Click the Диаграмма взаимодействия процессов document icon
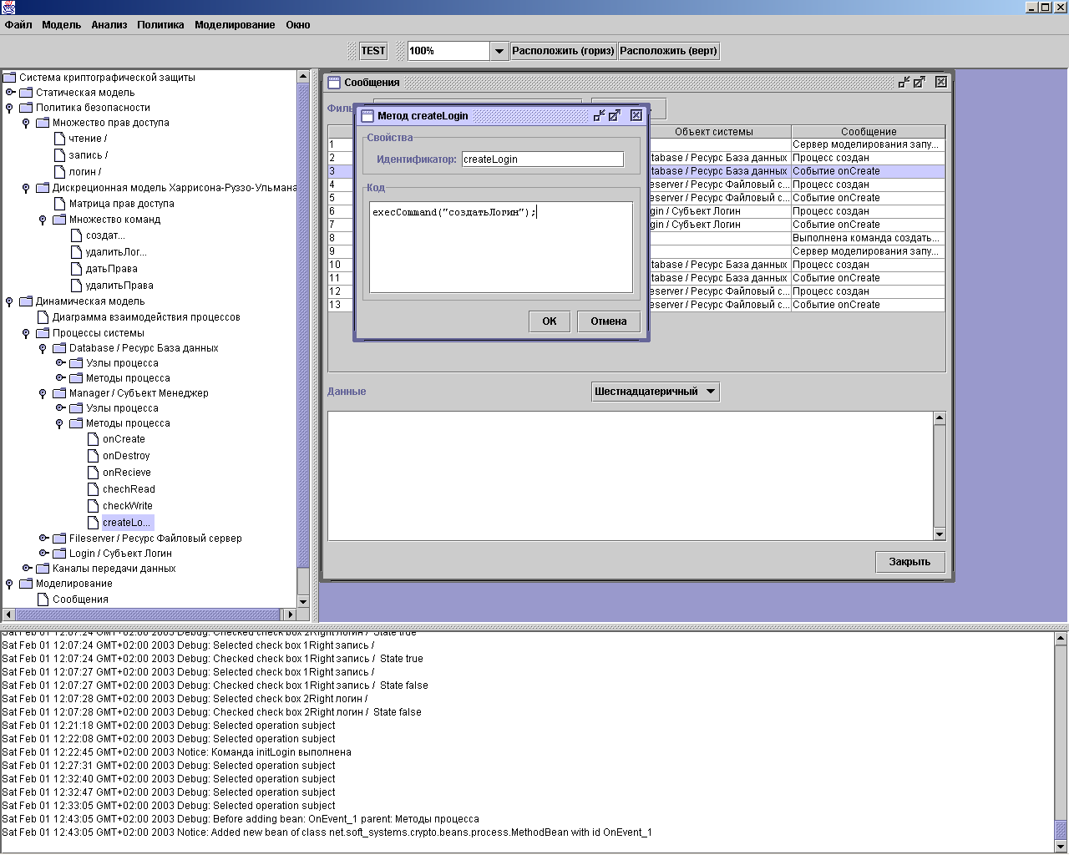1069x855 pixels. [x=43, y=317]
